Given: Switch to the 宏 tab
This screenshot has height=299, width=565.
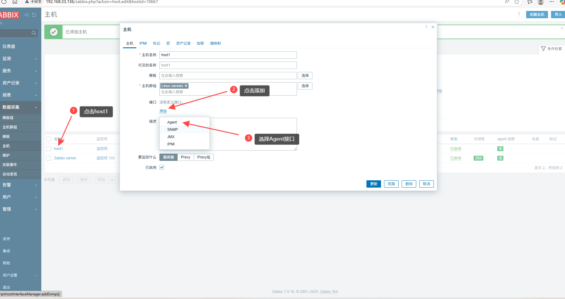Looking at the screenshot, I should pyautogui.click(x=168, y=43).
